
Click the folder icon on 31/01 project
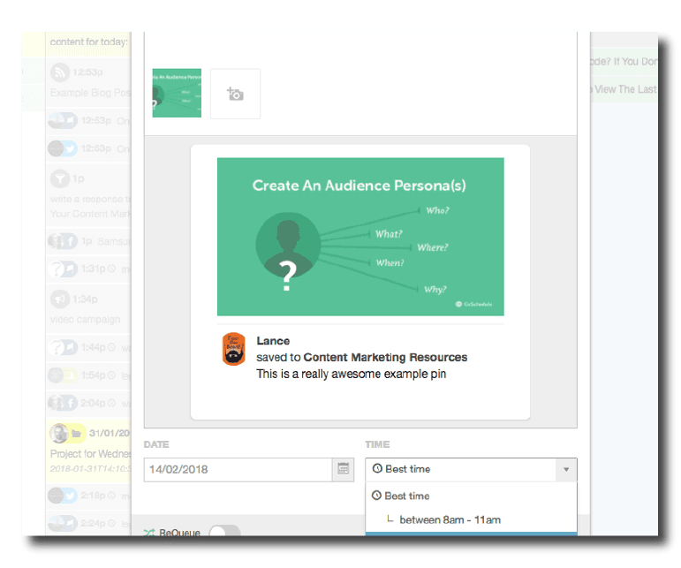tap(76, 434)
